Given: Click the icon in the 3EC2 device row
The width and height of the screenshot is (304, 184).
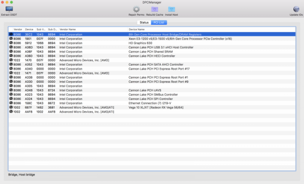Looking at the screenshot, I should click(x=11, y=34).
